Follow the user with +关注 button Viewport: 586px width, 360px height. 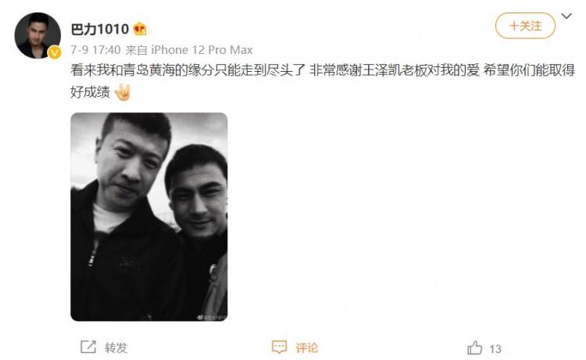coord(525,26)
